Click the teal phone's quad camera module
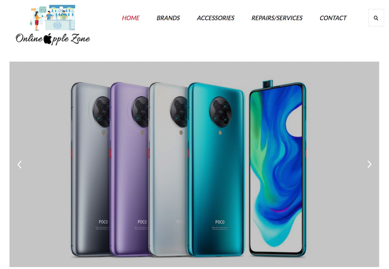The height and width of the screenshot is (269, 389). [220, 112]
